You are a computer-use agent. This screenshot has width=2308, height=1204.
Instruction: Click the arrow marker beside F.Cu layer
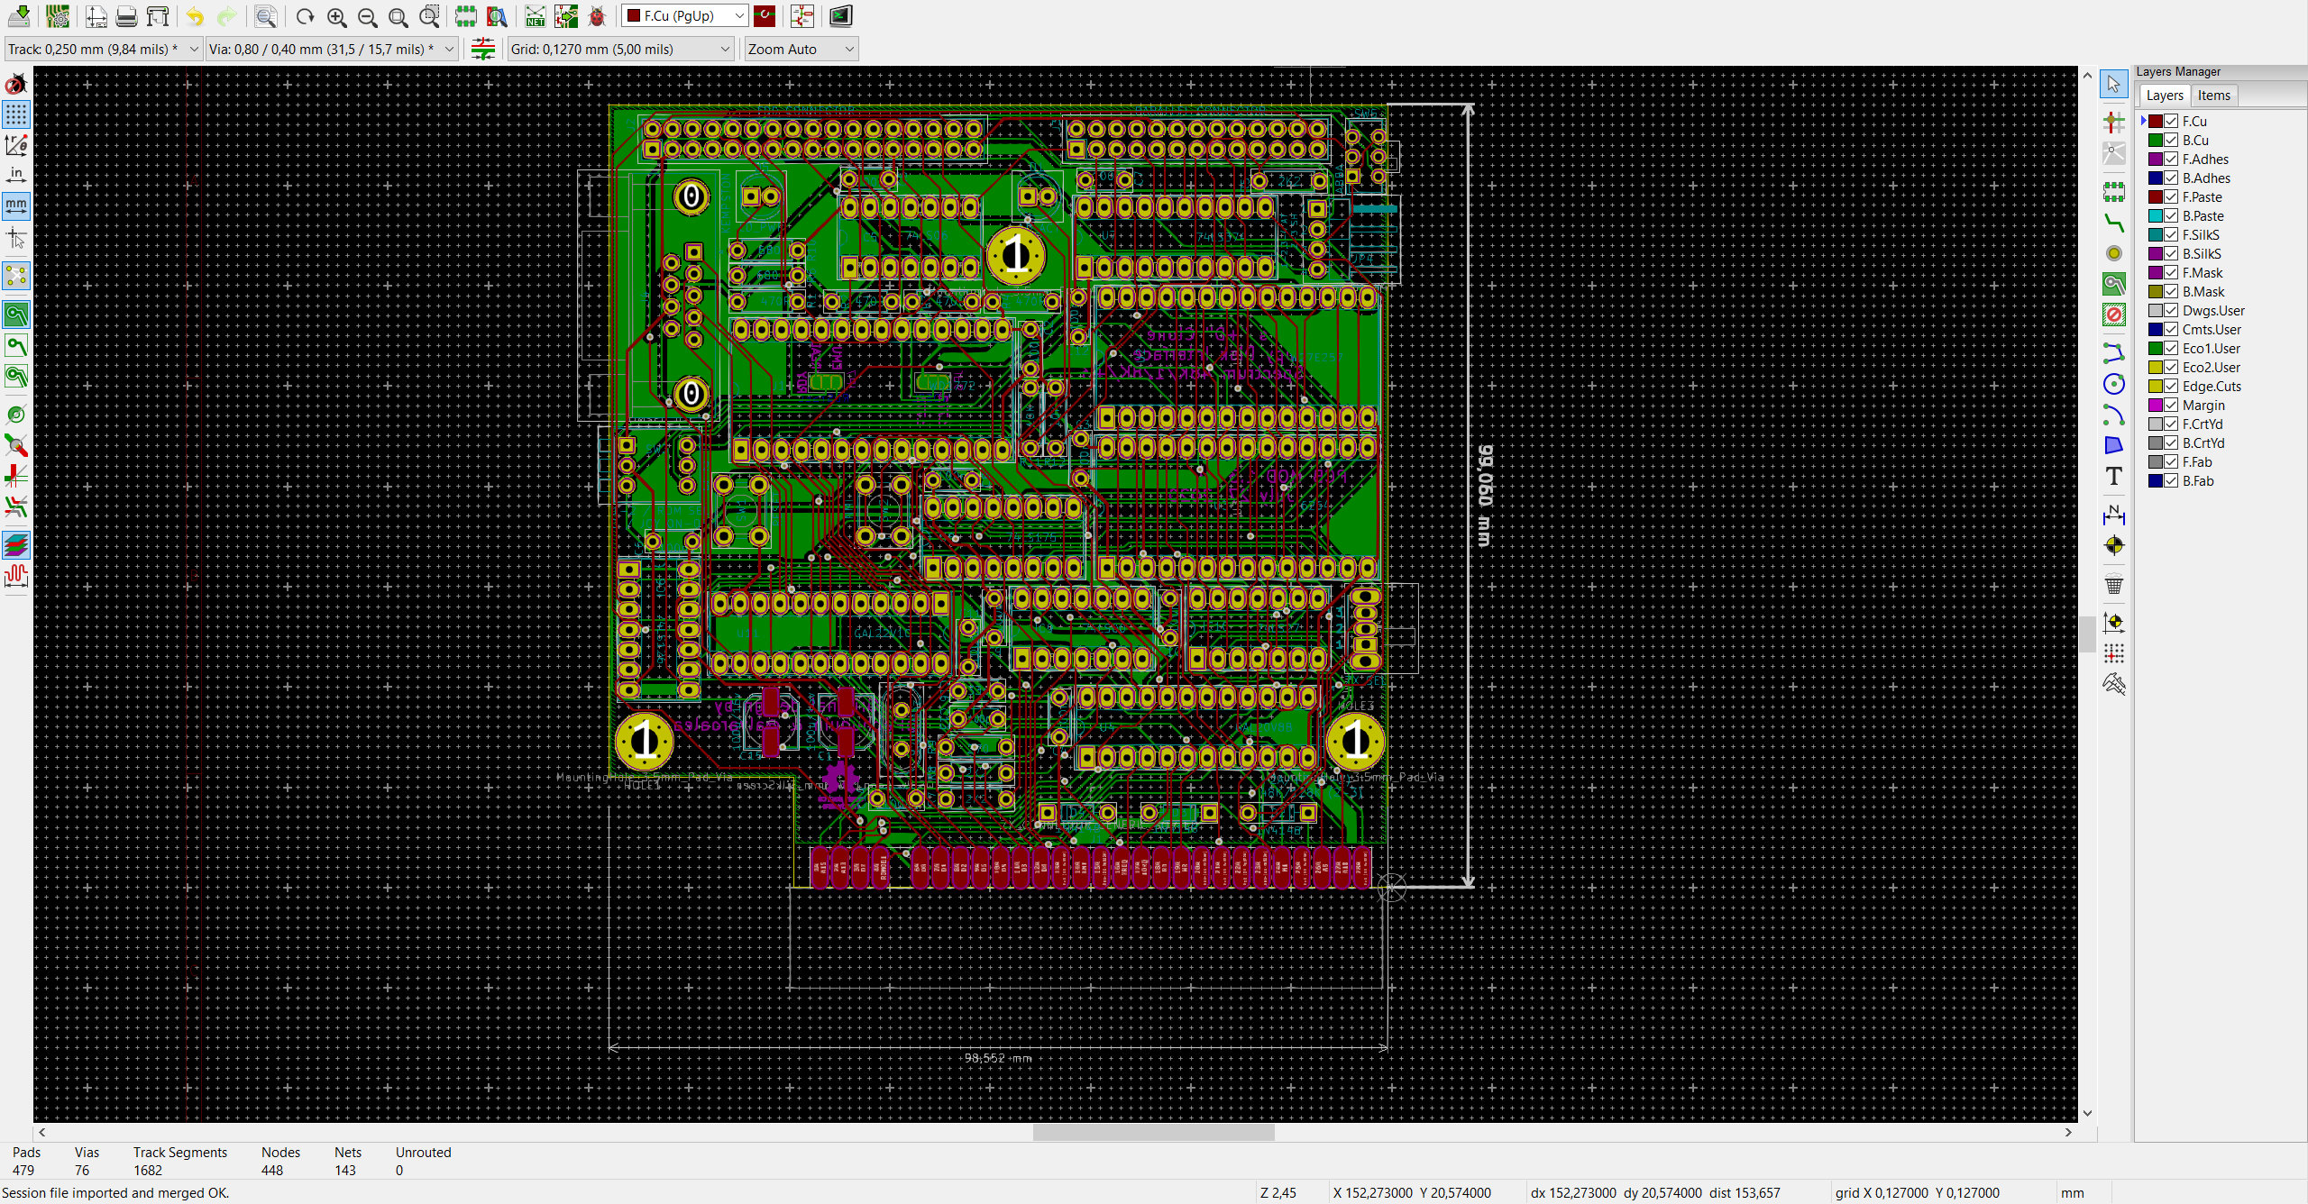point(2143,121)
